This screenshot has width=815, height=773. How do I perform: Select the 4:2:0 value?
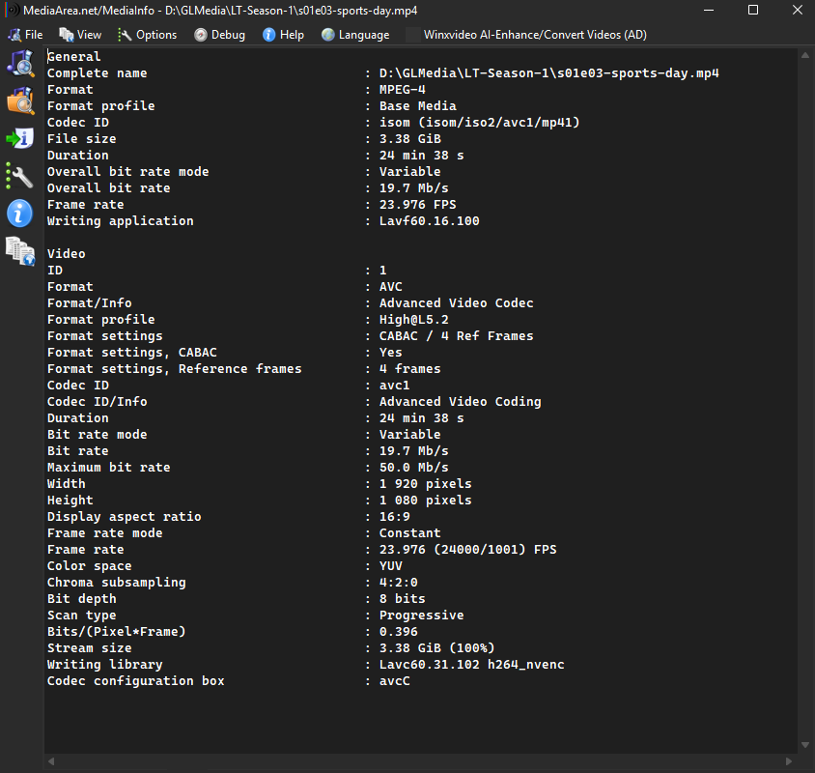[x=399, y=583]
